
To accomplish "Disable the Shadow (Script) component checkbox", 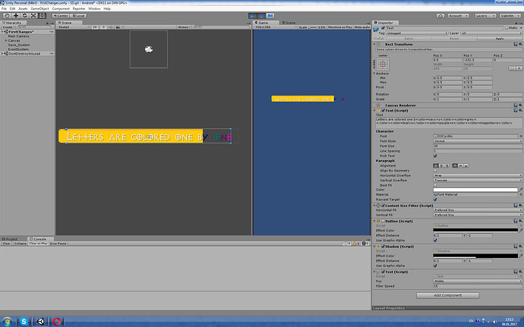I will tap(383, 247).
